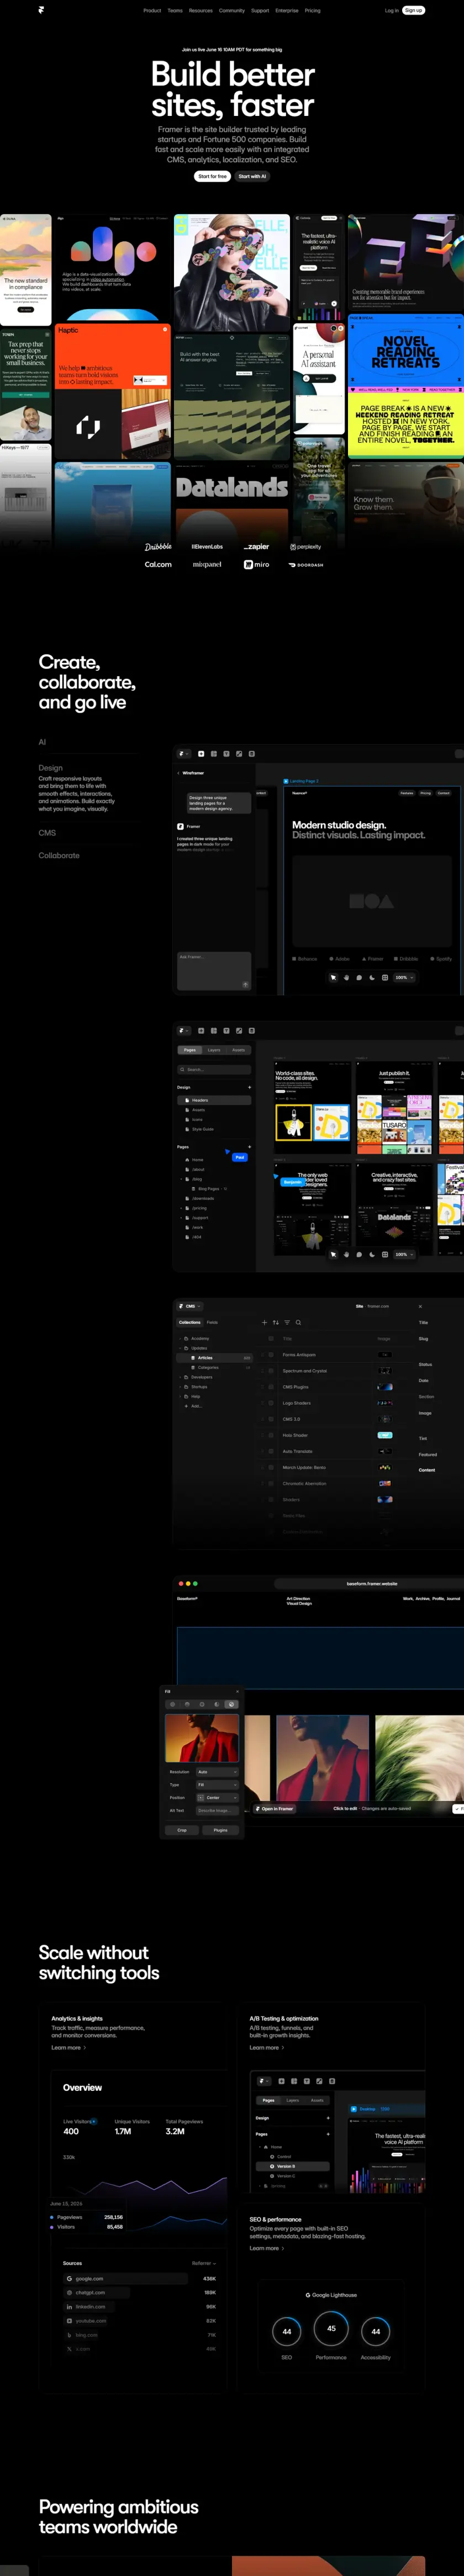Viewport: 464px width, 2576px height.
Task: Select Headers row in Design section
Action: click(214, 1100)
